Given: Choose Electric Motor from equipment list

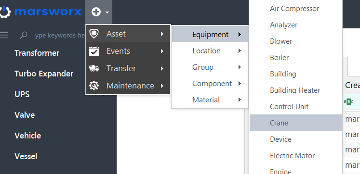Looking at the screenshot, I should [x=295, y=156].
